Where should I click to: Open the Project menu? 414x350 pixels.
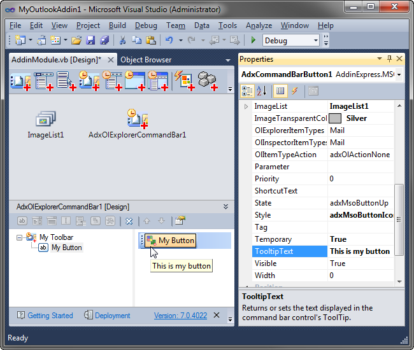88,25
